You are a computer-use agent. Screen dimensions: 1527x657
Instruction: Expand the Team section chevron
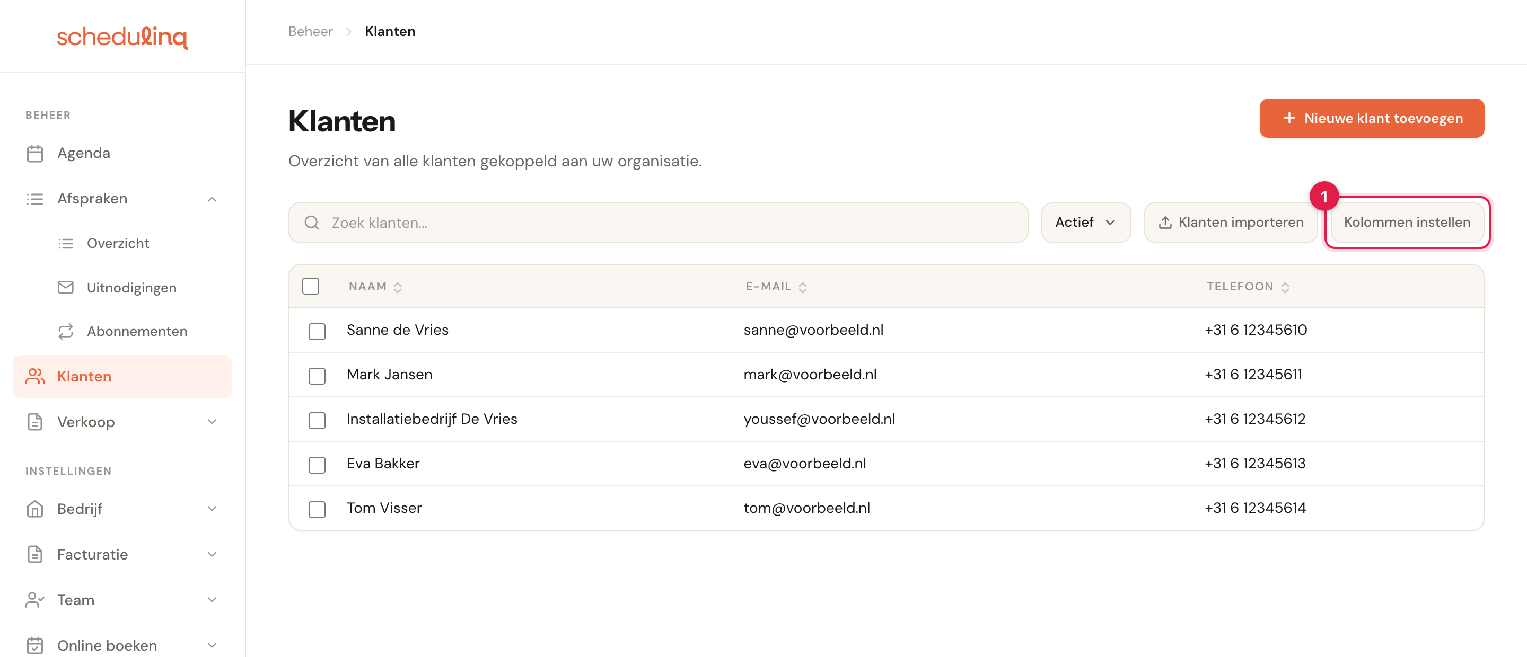[x=212, y=600]
